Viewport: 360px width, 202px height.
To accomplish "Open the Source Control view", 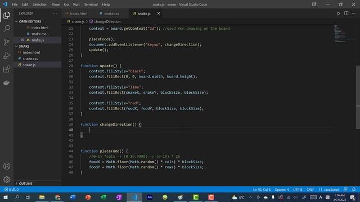I will pos(7,42).
